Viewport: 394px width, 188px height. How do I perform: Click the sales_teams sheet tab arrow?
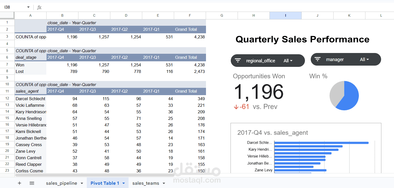point(164,183)
